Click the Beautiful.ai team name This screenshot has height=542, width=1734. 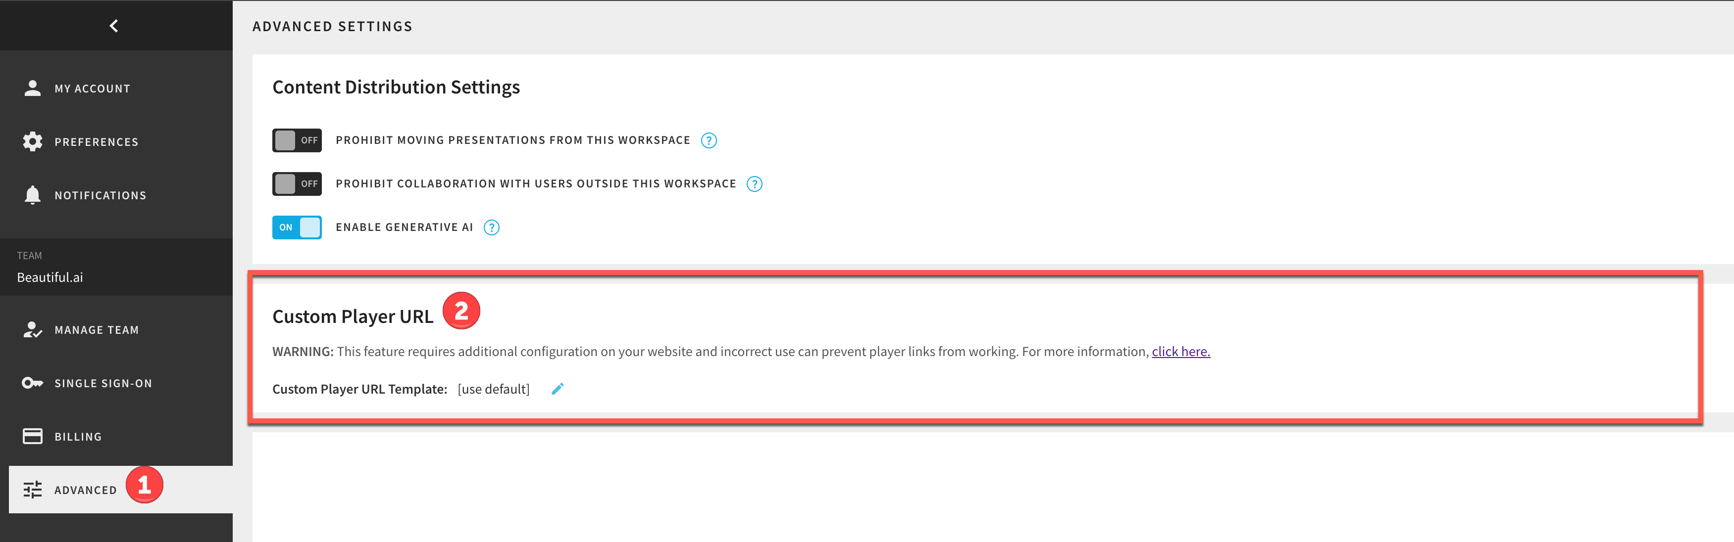click(50, 277)
